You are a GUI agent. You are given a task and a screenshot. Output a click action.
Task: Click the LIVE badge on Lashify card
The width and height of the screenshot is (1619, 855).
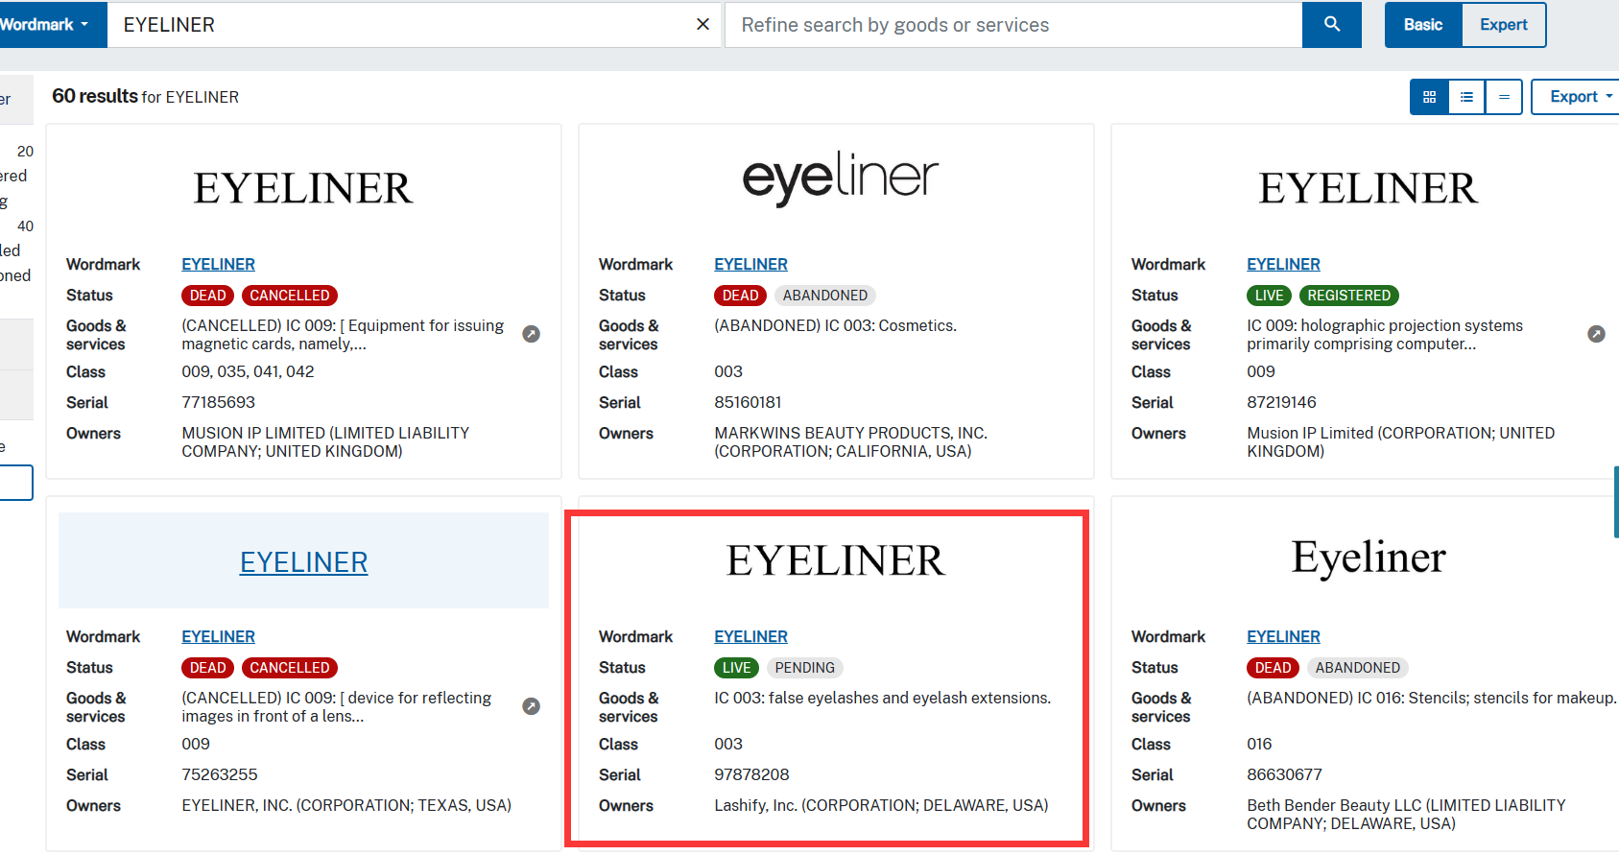point(736,668)
